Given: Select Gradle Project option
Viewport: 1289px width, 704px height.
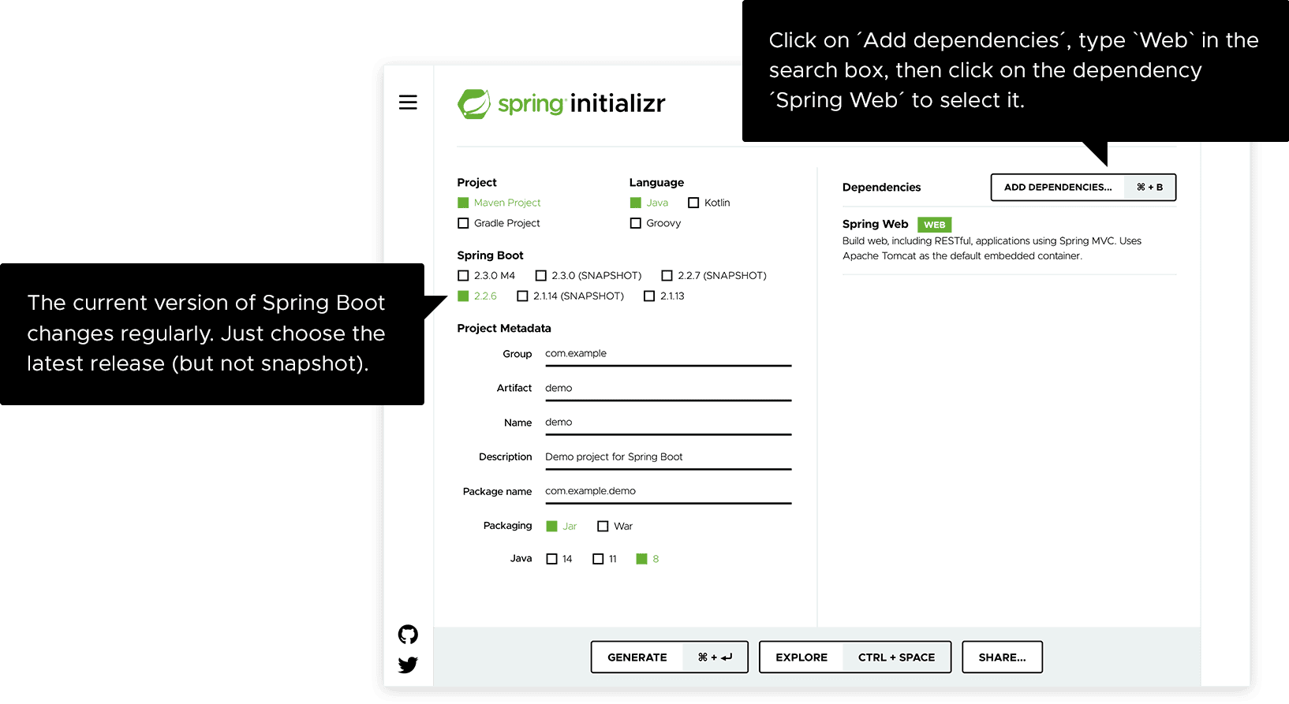Looking at the screenshot, I should [499, 223].
